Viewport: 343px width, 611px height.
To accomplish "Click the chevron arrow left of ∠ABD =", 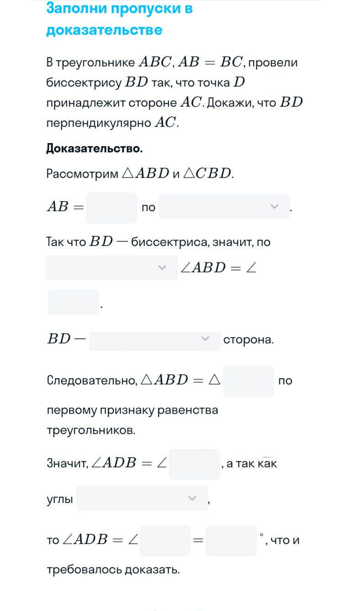I will coord(161,267).
